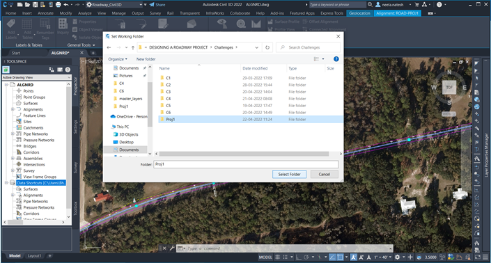This screenshot has width=491, height=263.
Task: Click the Object Viewer tool
Action: [88, 29]
